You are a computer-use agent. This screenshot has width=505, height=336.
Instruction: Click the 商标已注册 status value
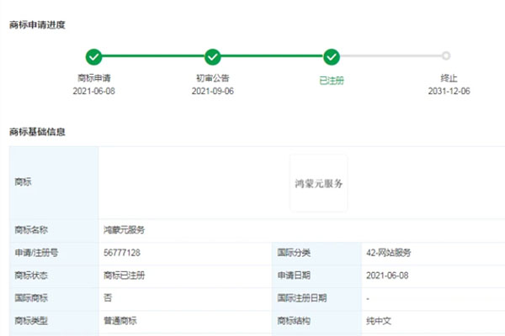125,275
